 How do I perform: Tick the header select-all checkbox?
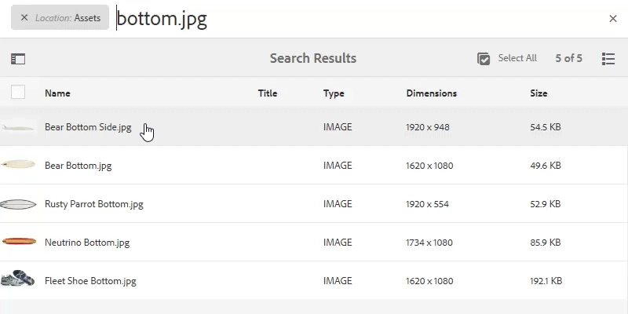pyautogui.click(x=18, y=93)
